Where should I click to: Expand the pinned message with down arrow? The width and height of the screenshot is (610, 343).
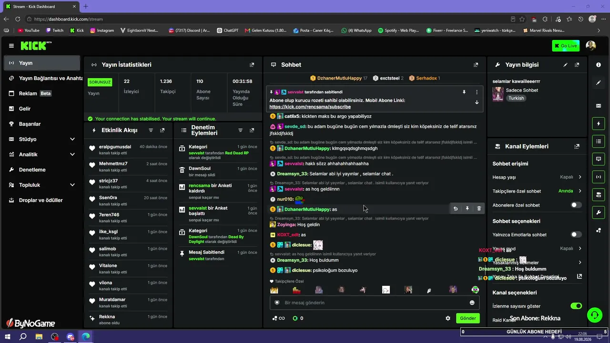[477, 102]
